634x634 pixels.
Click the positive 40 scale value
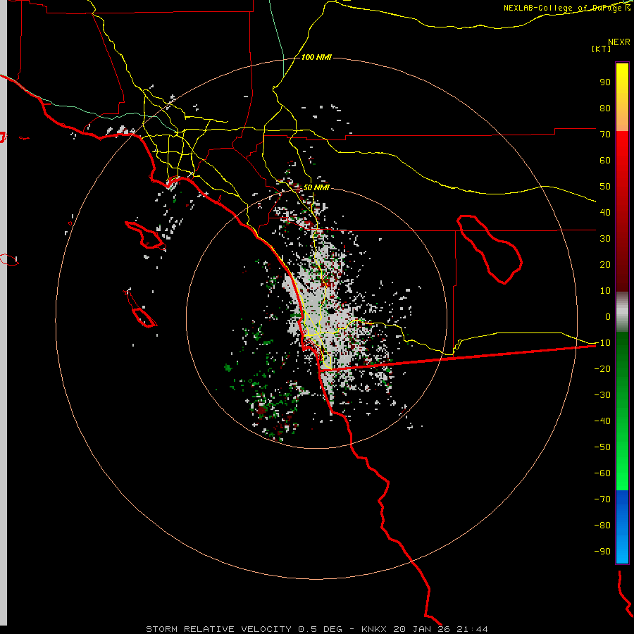coord(605,212)
